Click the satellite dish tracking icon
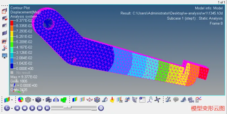The width and height of the screenshot is (227, 114). (x=135, y=100)
